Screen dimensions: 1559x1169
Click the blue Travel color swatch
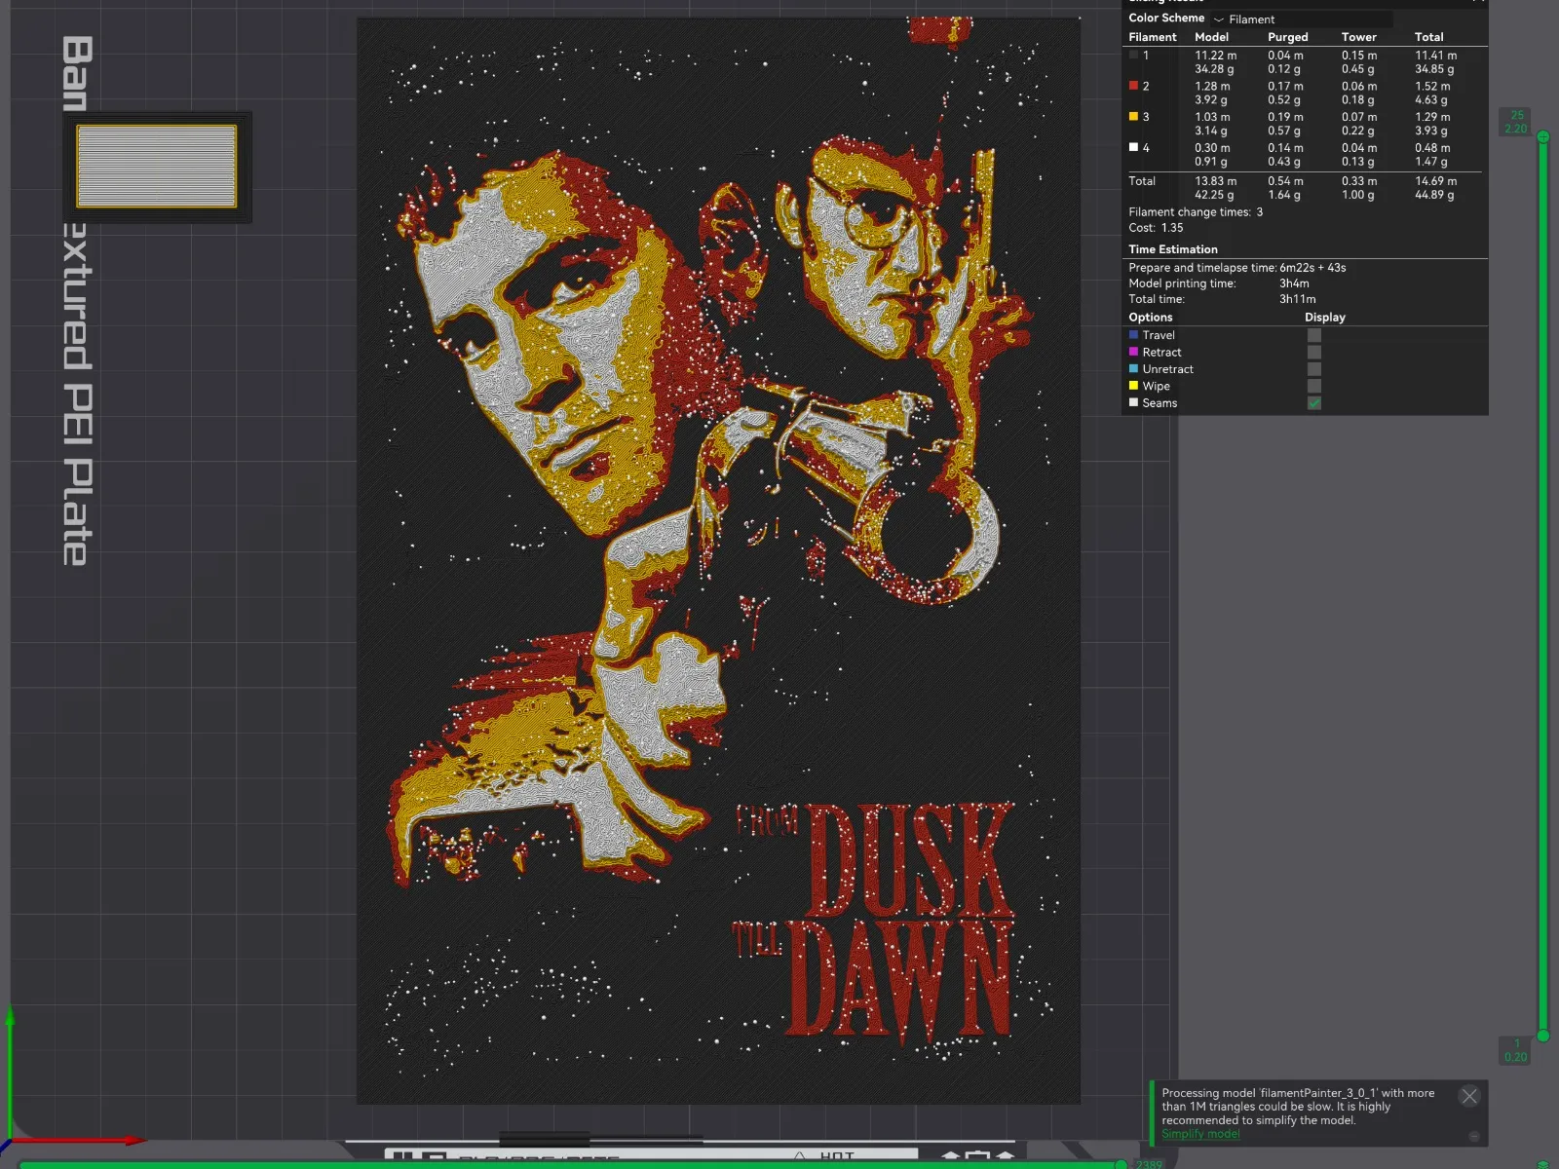(1133, 335)
